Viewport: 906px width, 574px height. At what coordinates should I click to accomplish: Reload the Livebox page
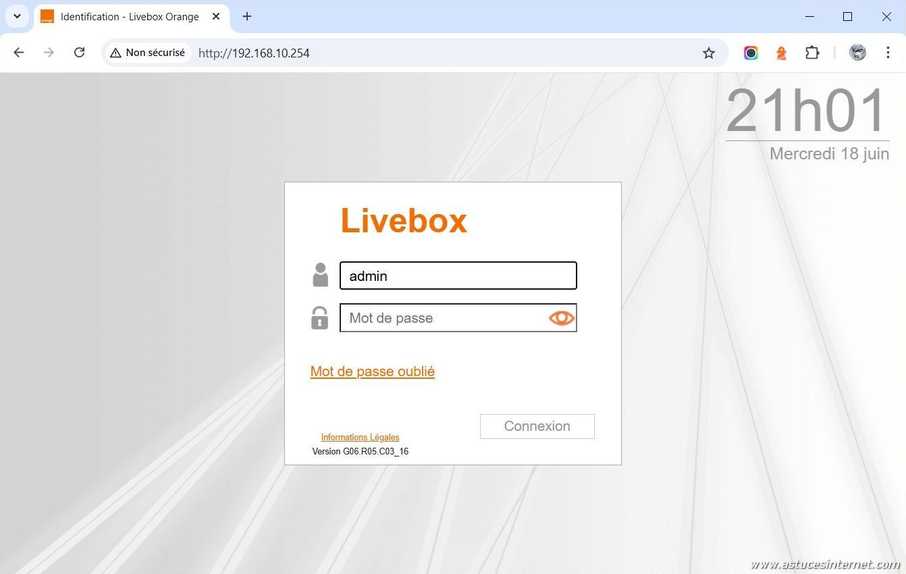79,53
